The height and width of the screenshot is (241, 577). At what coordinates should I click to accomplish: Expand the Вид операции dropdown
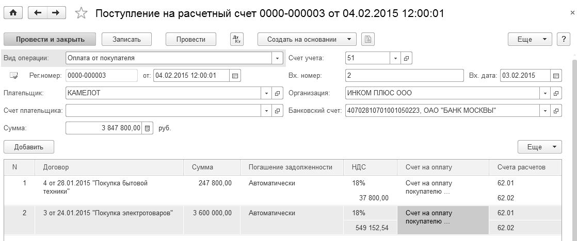click(278, 58)
